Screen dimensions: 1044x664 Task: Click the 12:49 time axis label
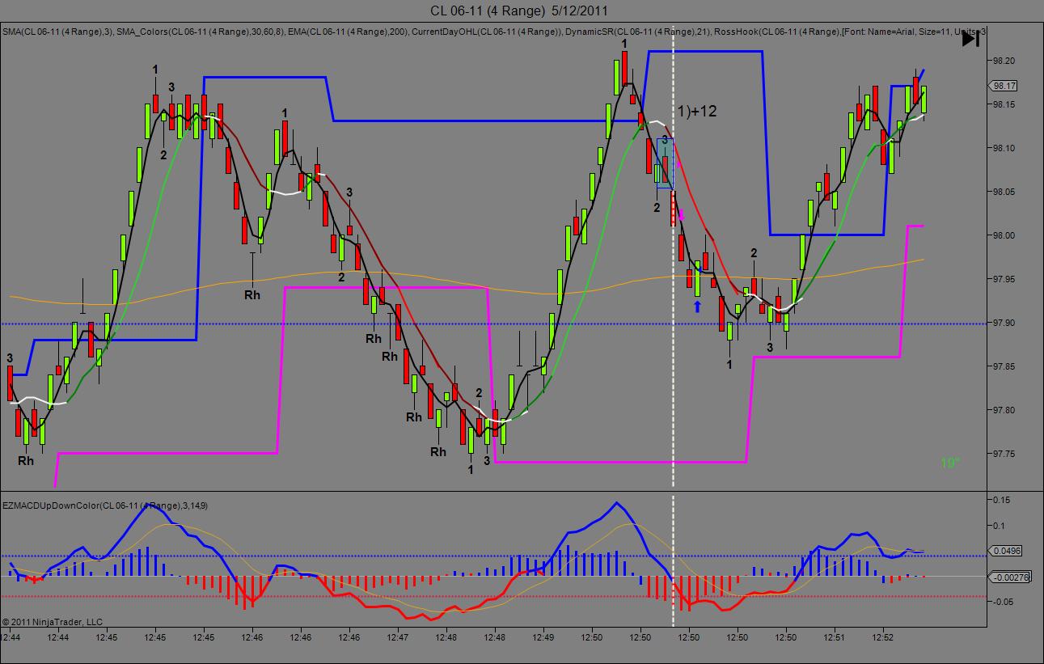pos(543,637)
